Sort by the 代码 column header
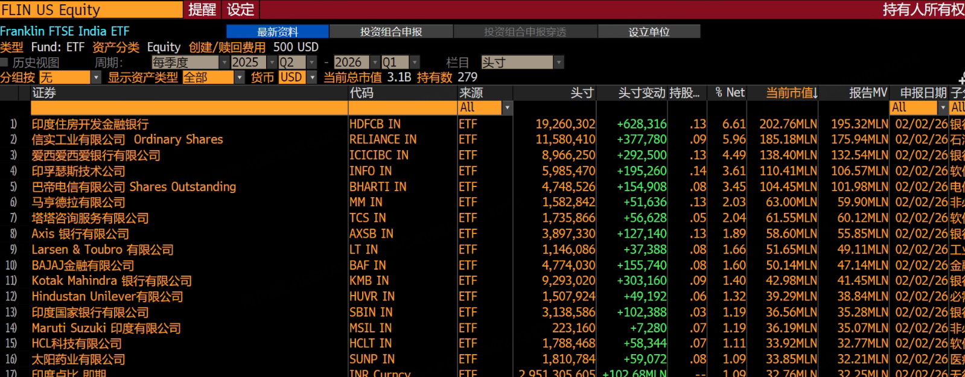The height and width of the screenshot is (377, 965). point(361,93)
